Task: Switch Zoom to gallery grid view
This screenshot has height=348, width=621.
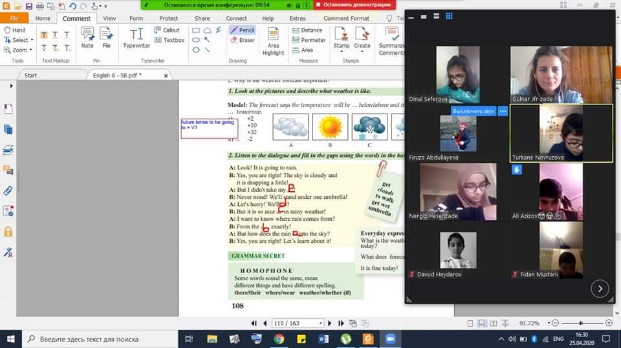Action: pos(449,15)
